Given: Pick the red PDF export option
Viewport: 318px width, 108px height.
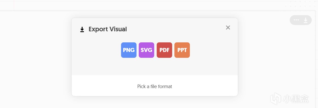Looking at the screenshot, I should click(x=164, y=50).
